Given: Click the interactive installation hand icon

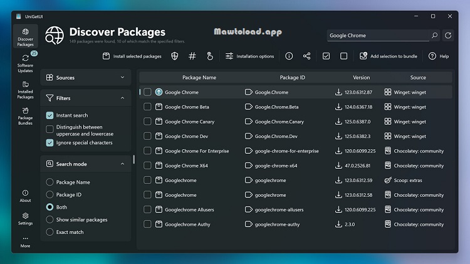Looking at the screenshot, I should [210, 56].
